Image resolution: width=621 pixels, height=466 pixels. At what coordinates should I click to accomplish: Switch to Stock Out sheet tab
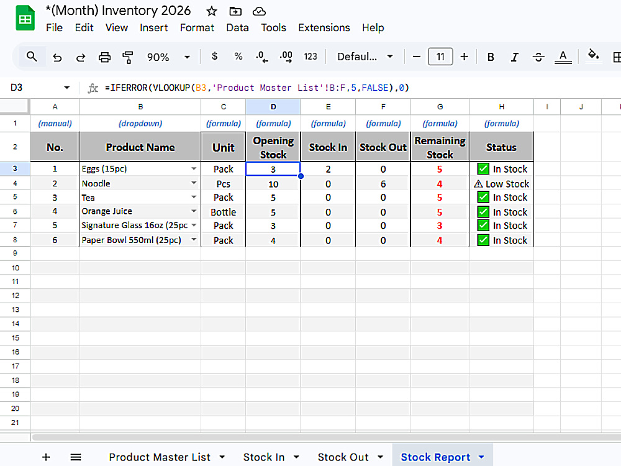click(343, 457)
